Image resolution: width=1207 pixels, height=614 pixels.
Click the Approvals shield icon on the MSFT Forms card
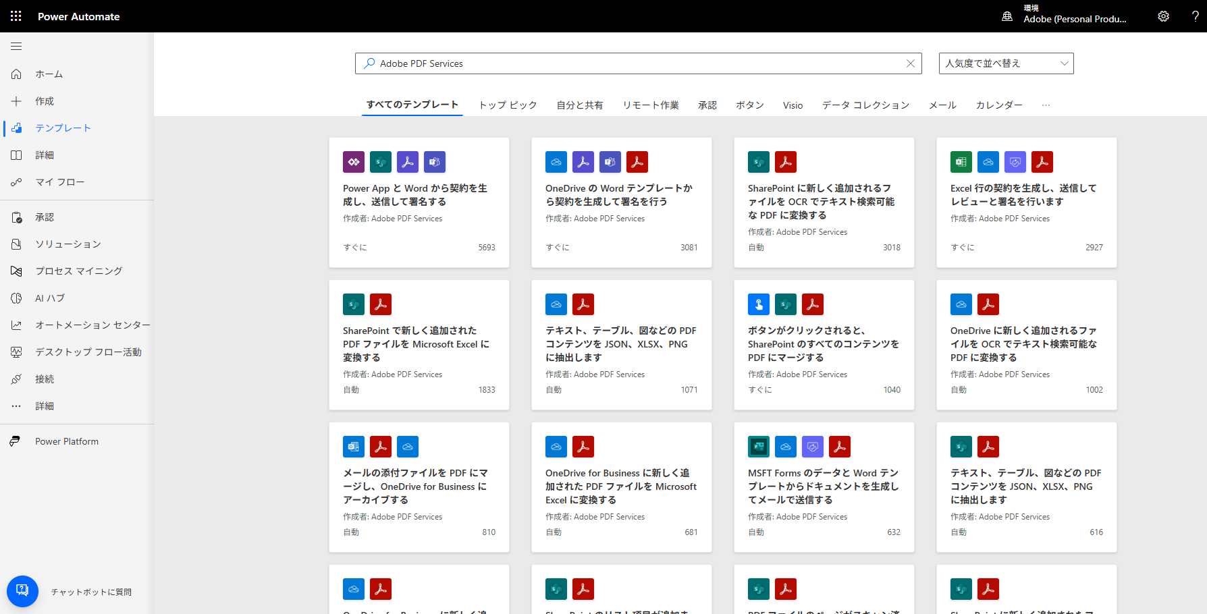coord(812,446)
